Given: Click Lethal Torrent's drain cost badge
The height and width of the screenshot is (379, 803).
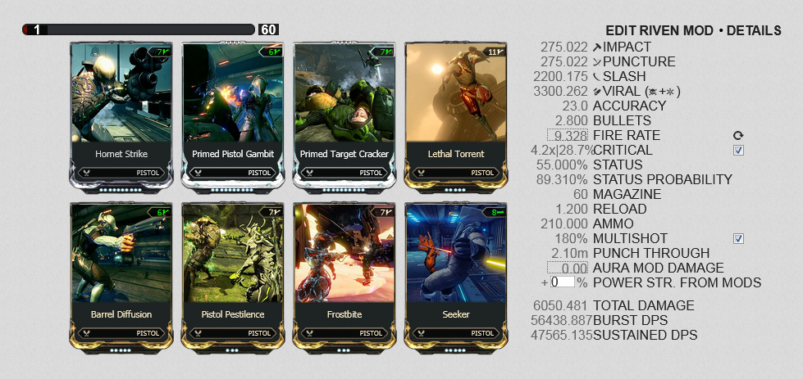Looking at the screenshot, I should tap(495, 52).
